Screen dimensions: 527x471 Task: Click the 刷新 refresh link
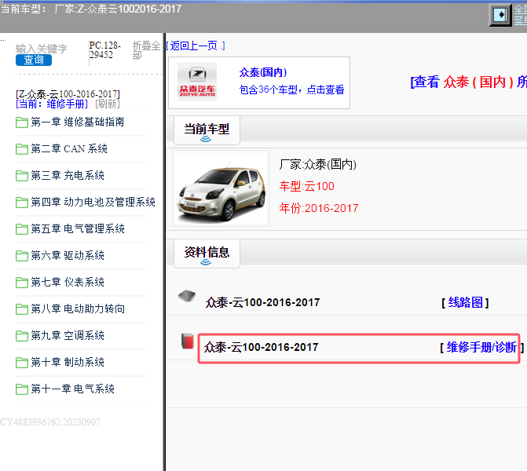pyautogui.click(x=108, y=104)
